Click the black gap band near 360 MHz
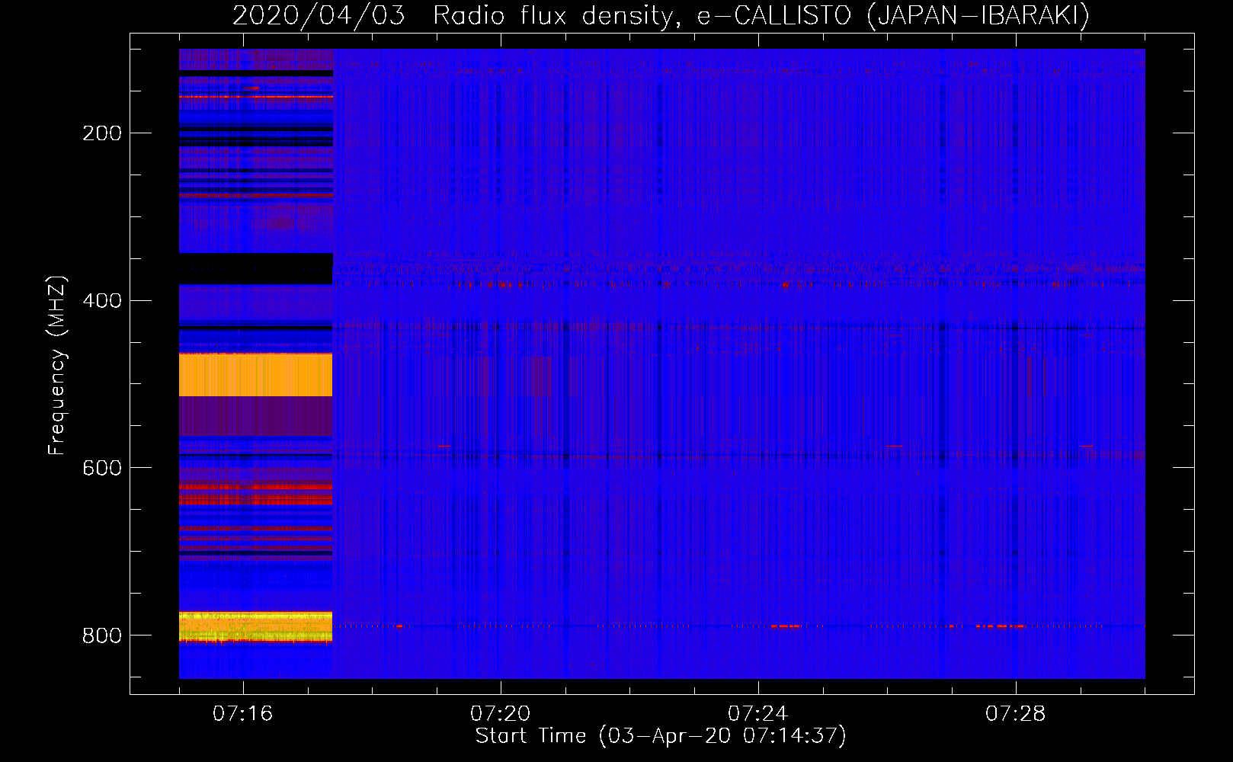 click(x=255, y=269)
